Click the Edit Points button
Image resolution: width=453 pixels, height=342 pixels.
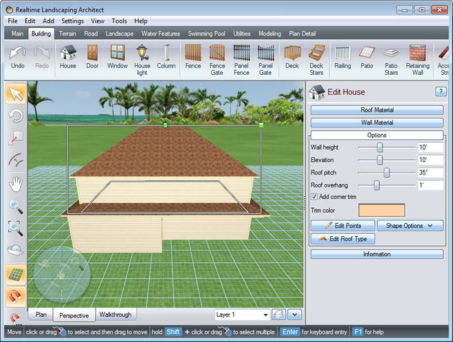pyautogui.click(x=343, y=226)
